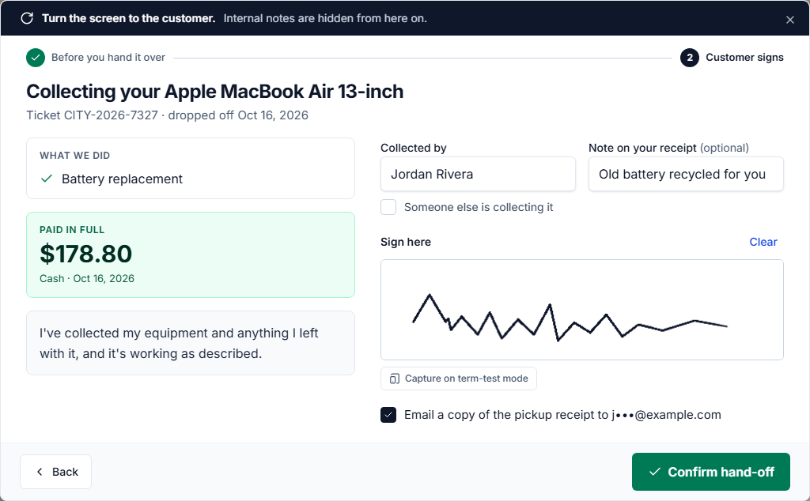The image size is (810, 501).
Task: Clear the signature with the Clear link
Action: pyautogui.click(x=763, y=242)
